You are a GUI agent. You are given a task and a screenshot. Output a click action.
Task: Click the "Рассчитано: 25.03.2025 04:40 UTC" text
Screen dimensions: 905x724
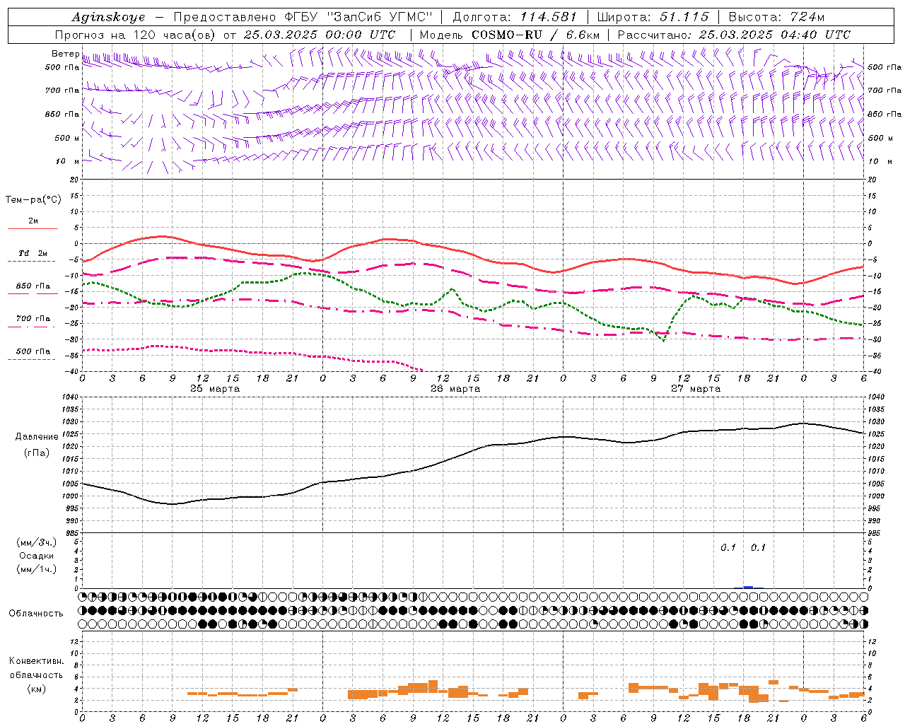pyautogui.click(x=734, y=35)
